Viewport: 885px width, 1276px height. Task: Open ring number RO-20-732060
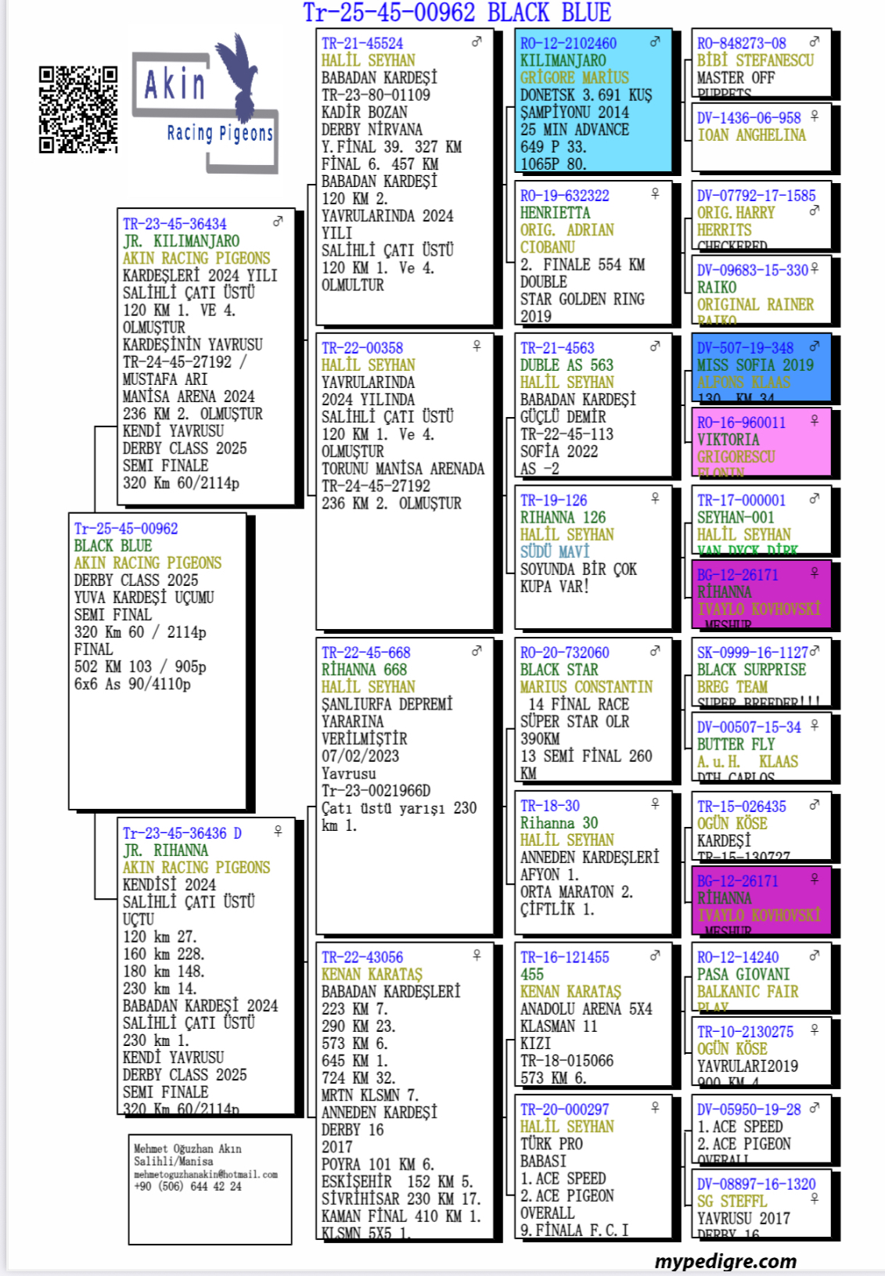(x=564, y=652)
